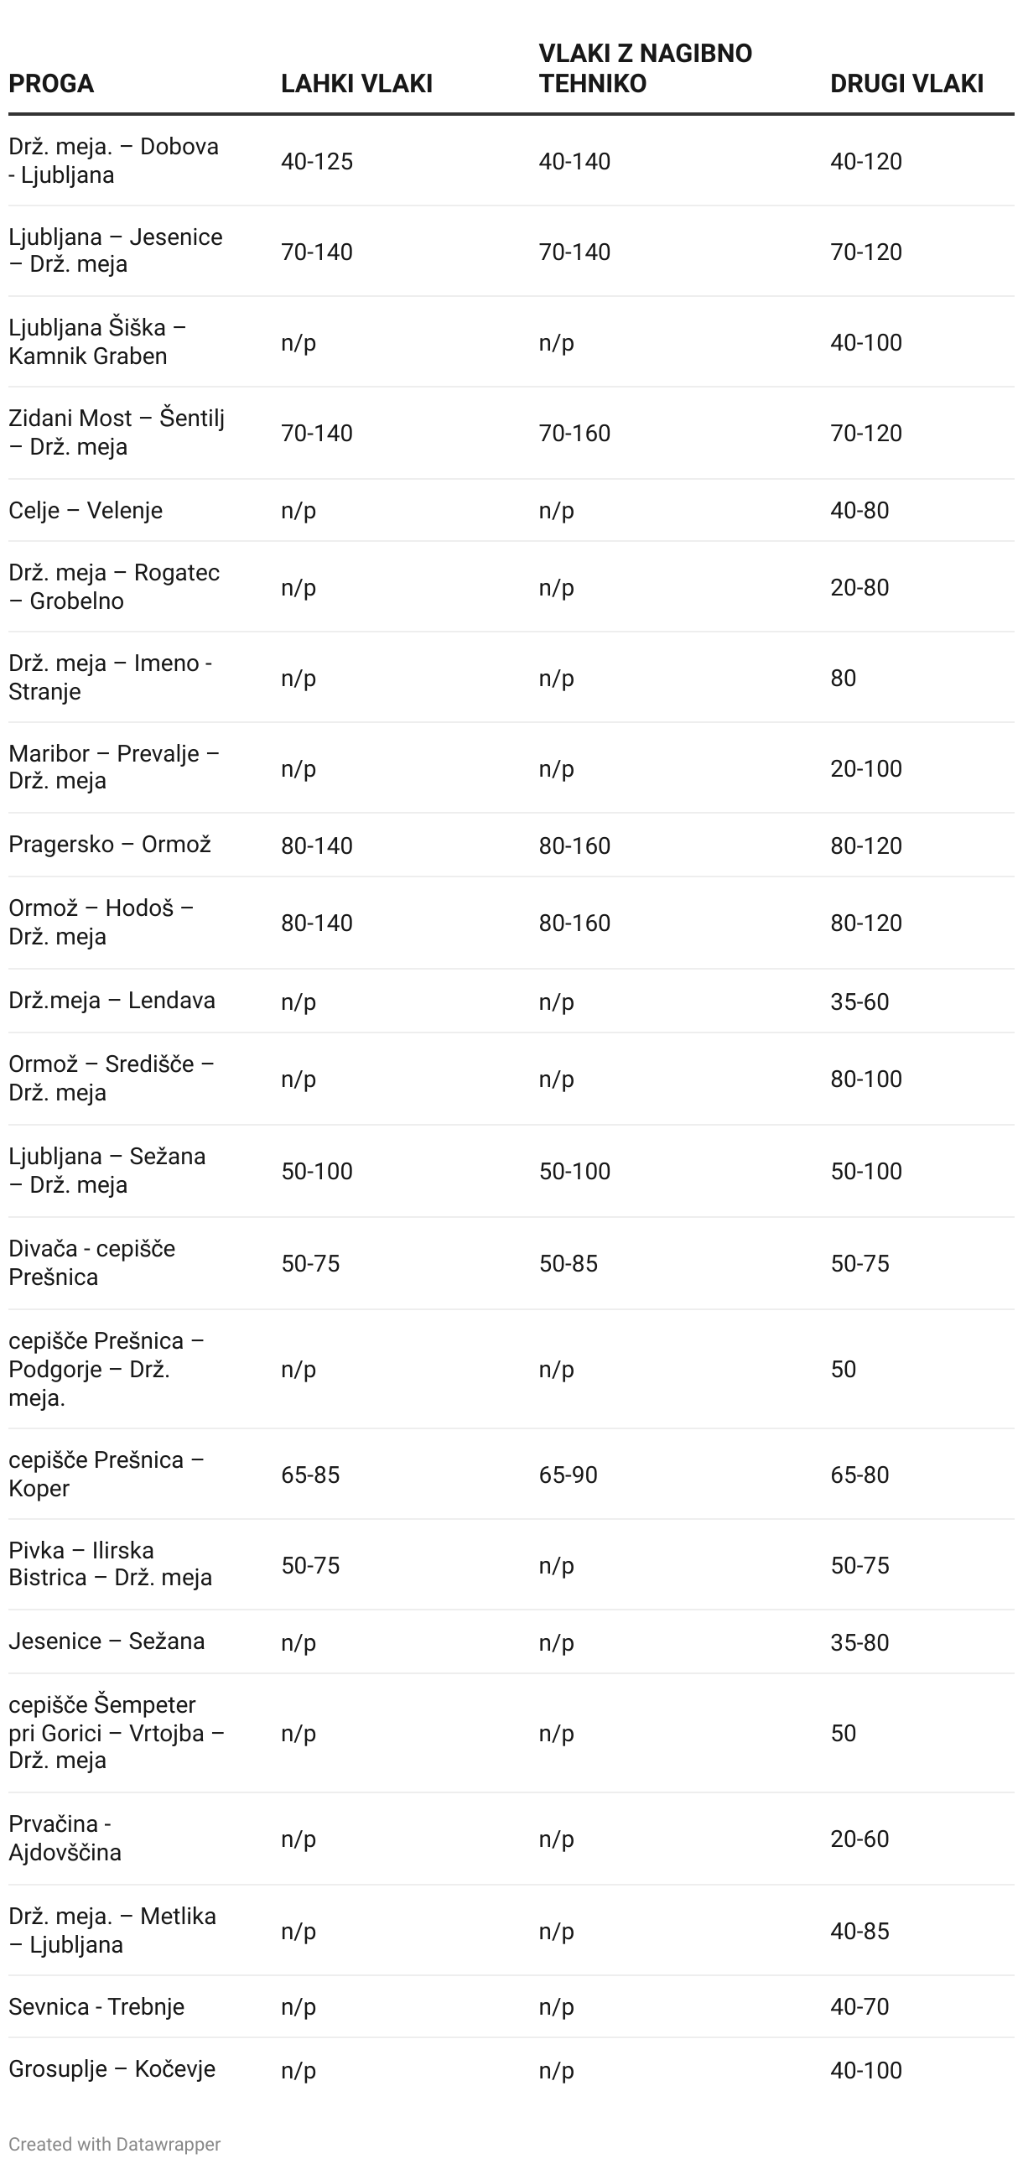The image size is (1023, 2164).
Task: Click the PROGA column header
Action: click(51, 83)
